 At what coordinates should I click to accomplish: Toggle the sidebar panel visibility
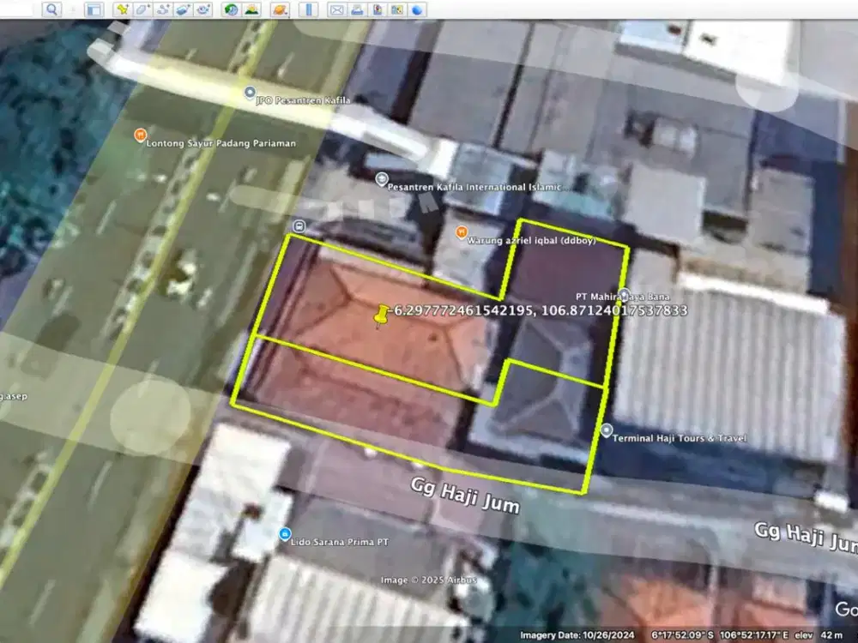[x=94, y=9]
